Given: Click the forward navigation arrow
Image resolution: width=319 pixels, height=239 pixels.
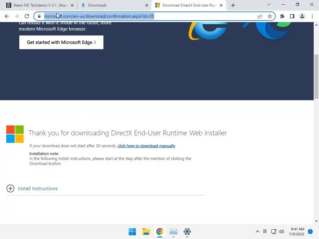Looking at the screenshot, I should point(17,16).
